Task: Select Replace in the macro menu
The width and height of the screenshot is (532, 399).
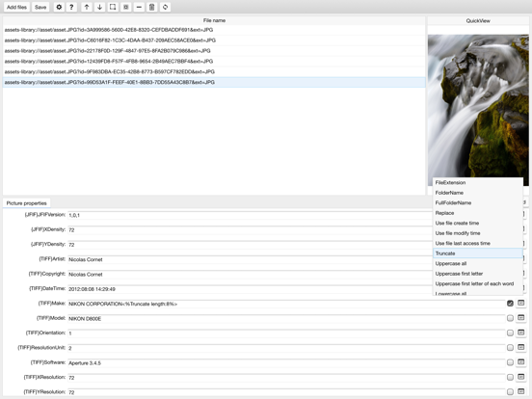Action: (x=478, y=213)
